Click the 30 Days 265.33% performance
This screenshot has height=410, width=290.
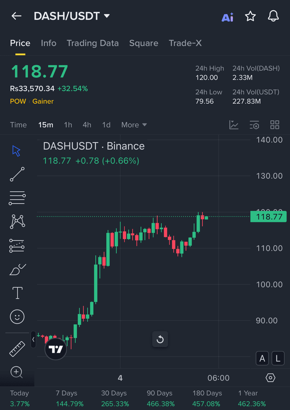click(115, 398)
